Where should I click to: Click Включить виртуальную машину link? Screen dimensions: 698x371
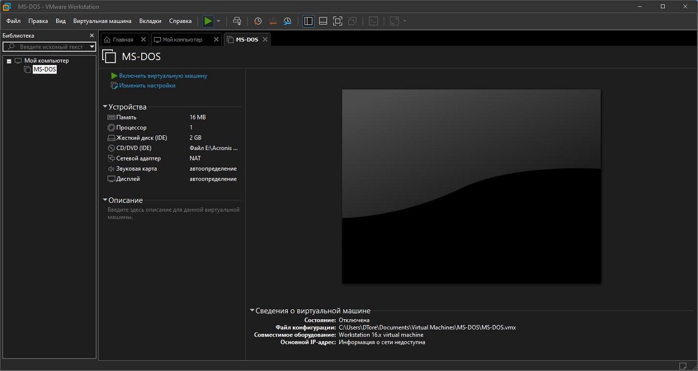pos(163,76)
